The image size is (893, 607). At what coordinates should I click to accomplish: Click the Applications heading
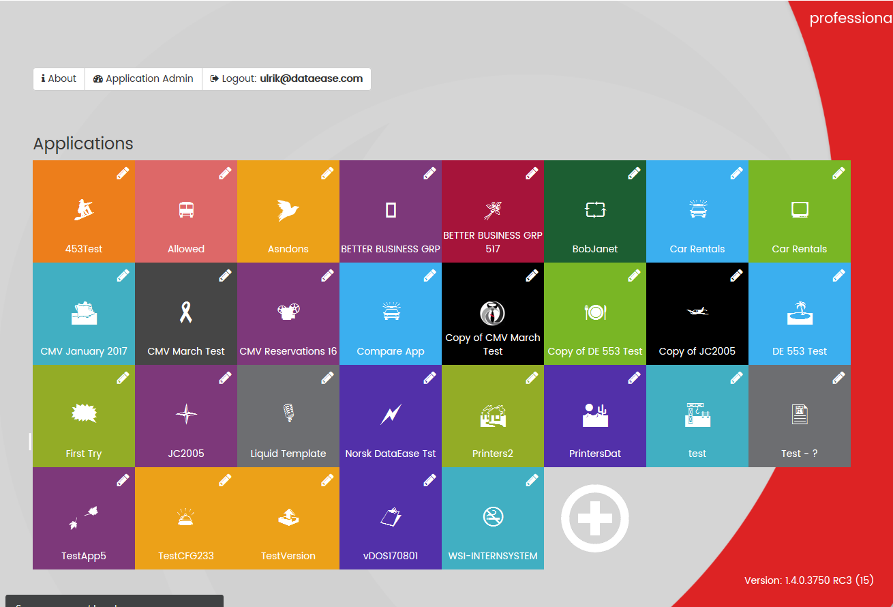click(83, 144)
